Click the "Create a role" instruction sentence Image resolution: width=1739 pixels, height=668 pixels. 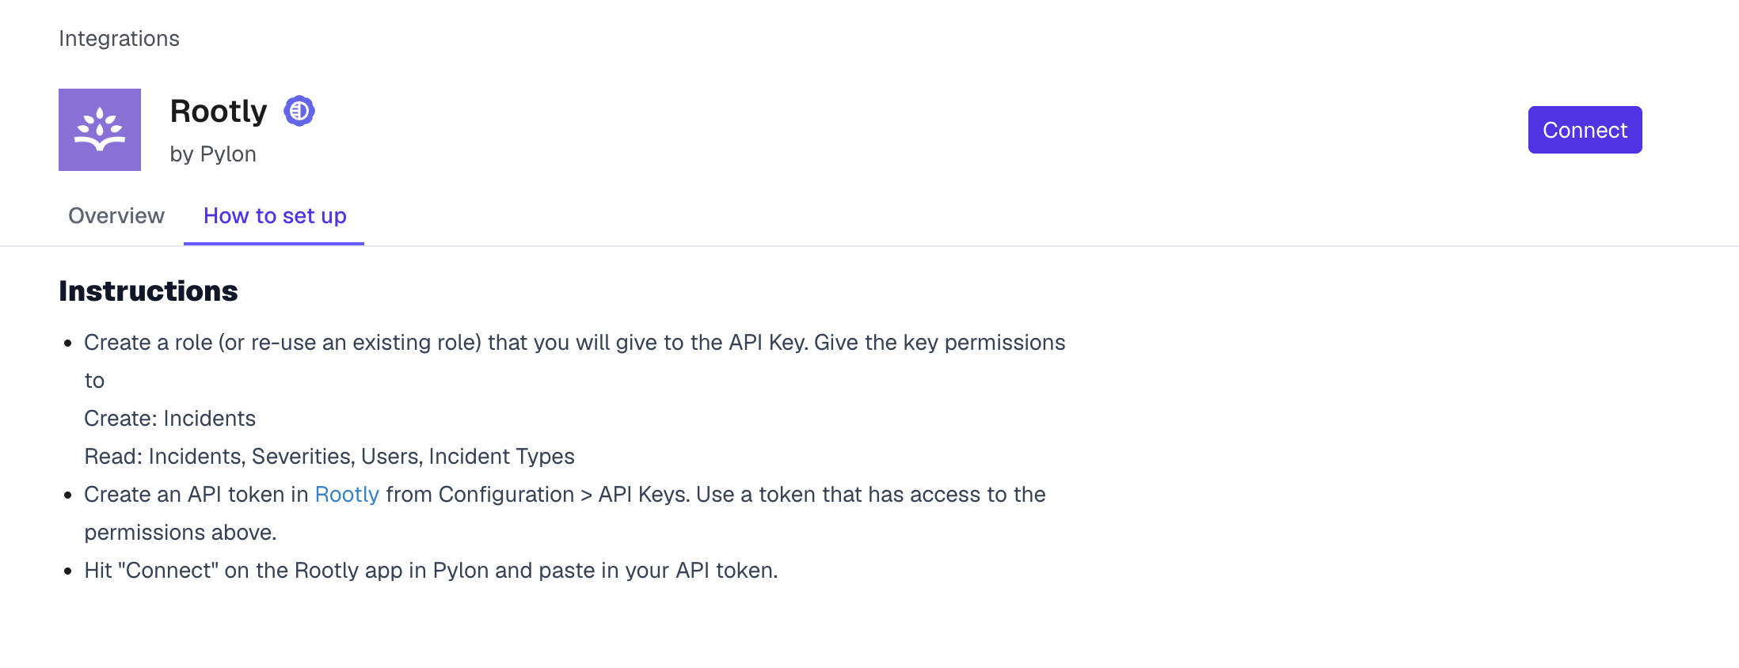click(574, 343)
